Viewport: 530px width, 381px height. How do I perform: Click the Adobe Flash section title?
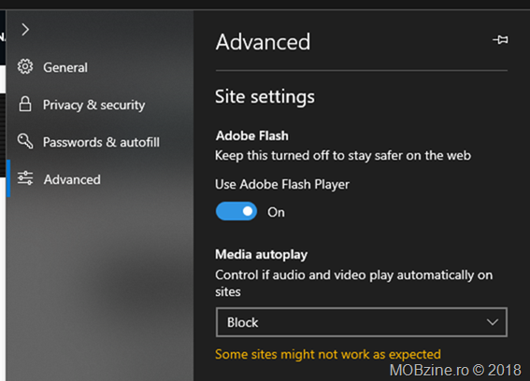tap(252, 135)
